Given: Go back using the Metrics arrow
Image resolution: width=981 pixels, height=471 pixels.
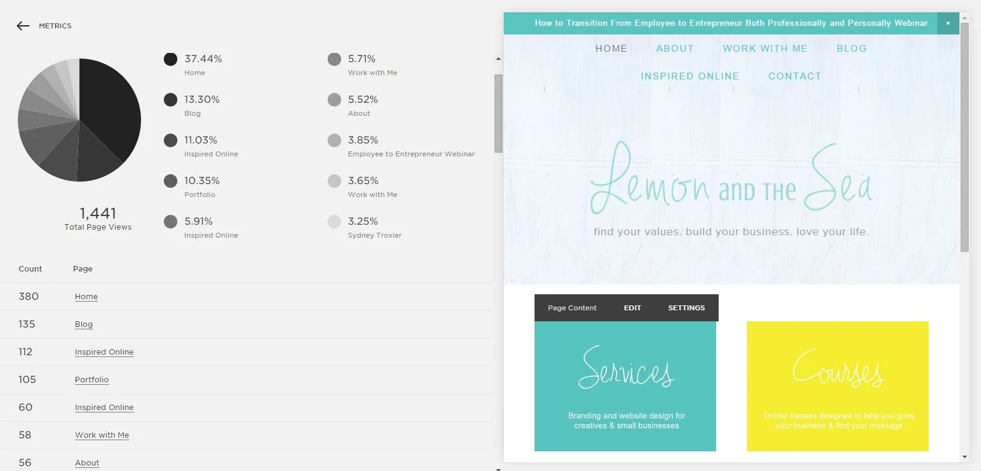Looking at the screenshot, I should [x=23, y=26].
